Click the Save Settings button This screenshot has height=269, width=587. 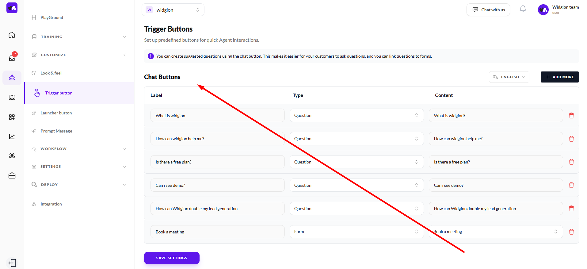[x=172, y=258]
